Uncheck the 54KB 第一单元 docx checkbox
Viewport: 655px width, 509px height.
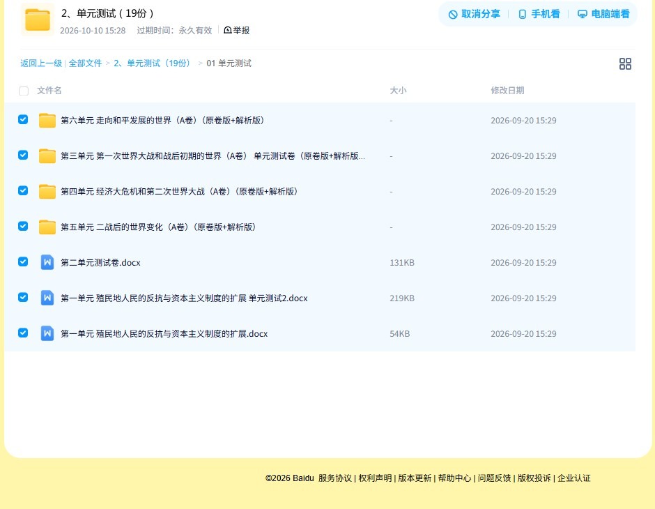pyautogui.click(x=23, y=333)
